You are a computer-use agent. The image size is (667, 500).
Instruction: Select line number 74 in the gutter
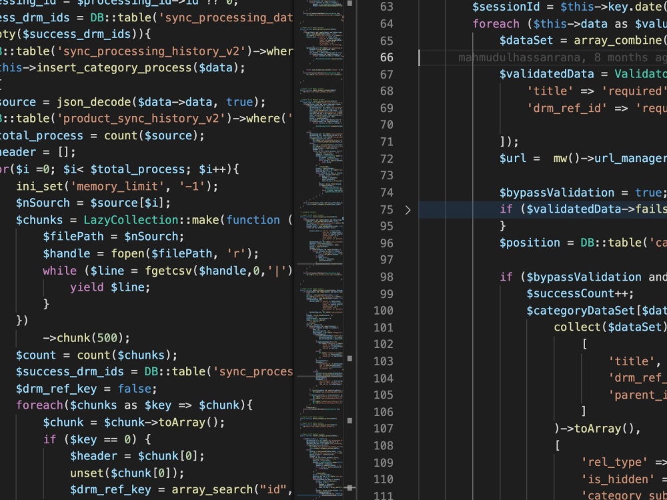click(386, 193)
